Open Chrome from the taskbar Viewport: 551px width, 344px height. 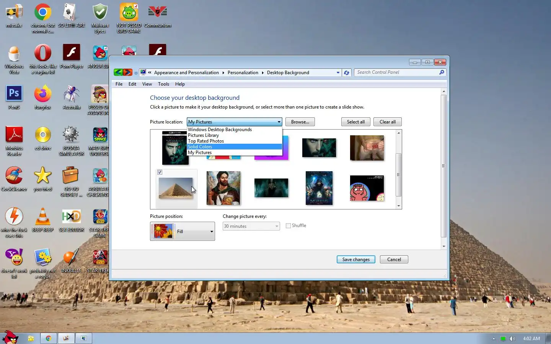[49, 338]
